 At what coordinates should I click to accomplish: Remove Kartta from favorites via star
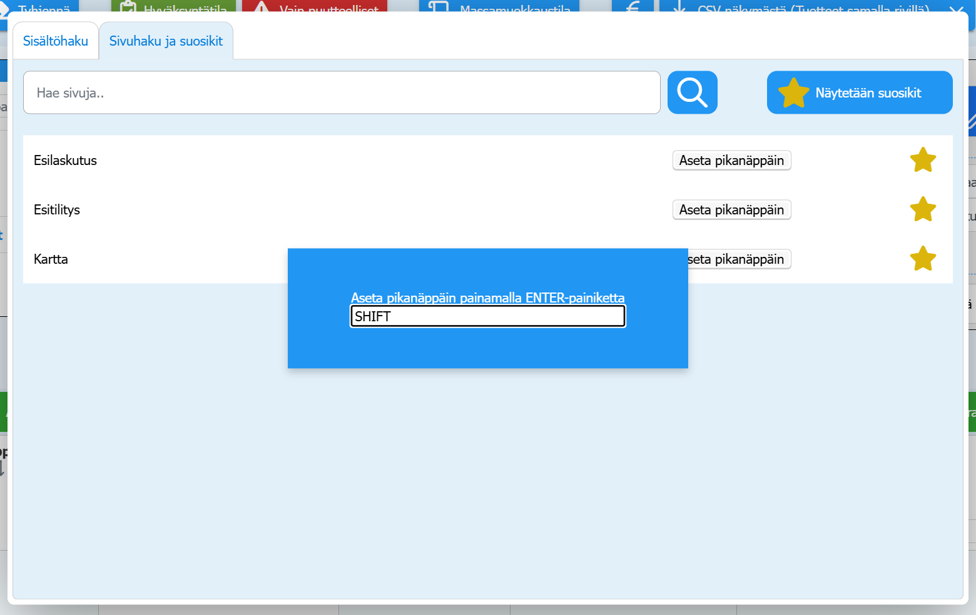click(923, 259)
